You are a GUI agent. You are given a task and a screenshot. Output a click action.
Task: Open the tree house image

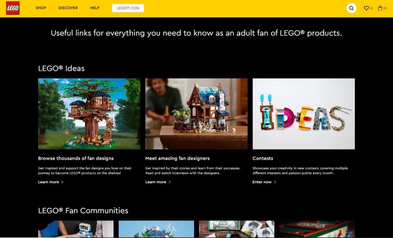(89, 114)
